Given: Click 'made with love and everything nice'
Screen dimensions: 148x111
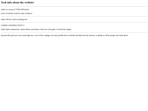Looking at the screenshot, I should (x=14, y=19).
